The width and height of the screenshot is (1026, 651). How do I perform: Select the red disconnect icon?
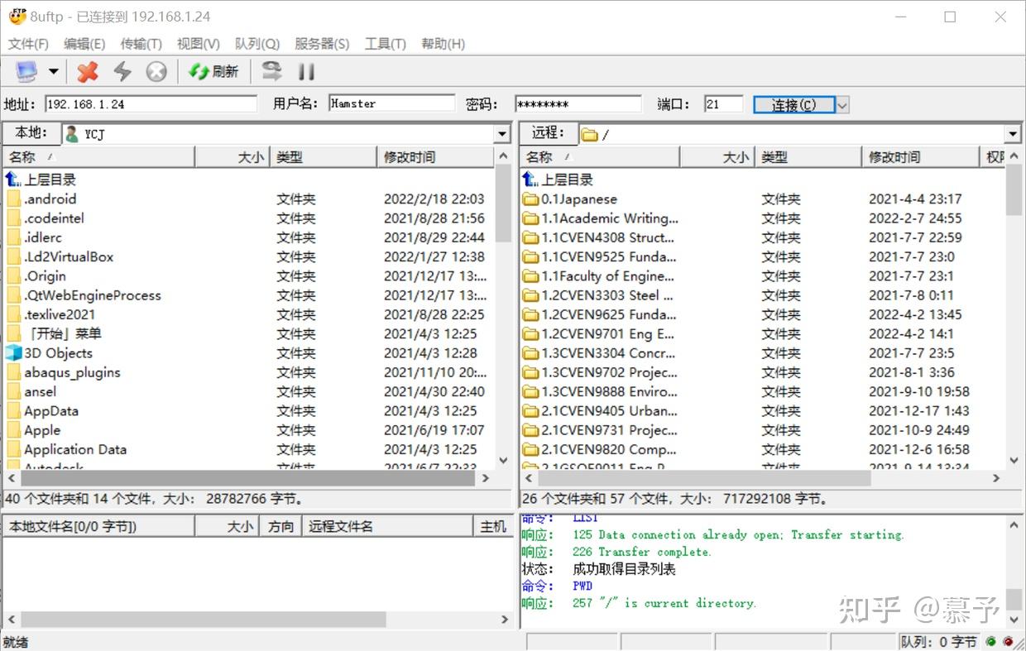click(x=86, y=71)
